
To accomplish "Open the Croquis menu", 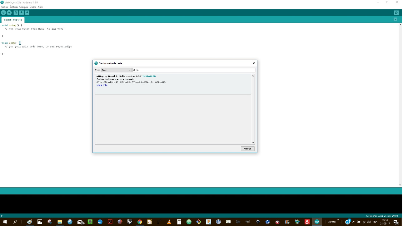I will click(x=23, y=7).
